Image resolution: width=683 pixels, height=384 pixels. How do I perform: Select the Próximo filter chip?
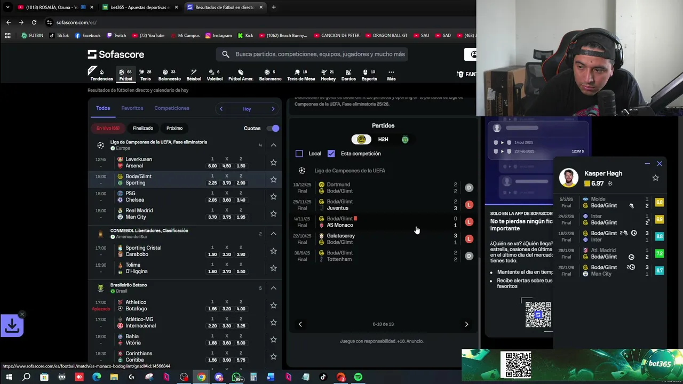click(x=174, y=128)
